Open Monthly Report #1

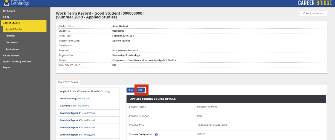(x=89, y=113)
